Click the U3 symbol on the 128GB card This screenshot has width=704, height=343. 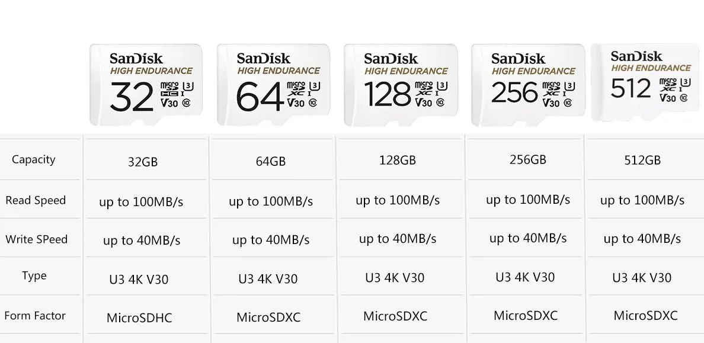pos(443,85)
